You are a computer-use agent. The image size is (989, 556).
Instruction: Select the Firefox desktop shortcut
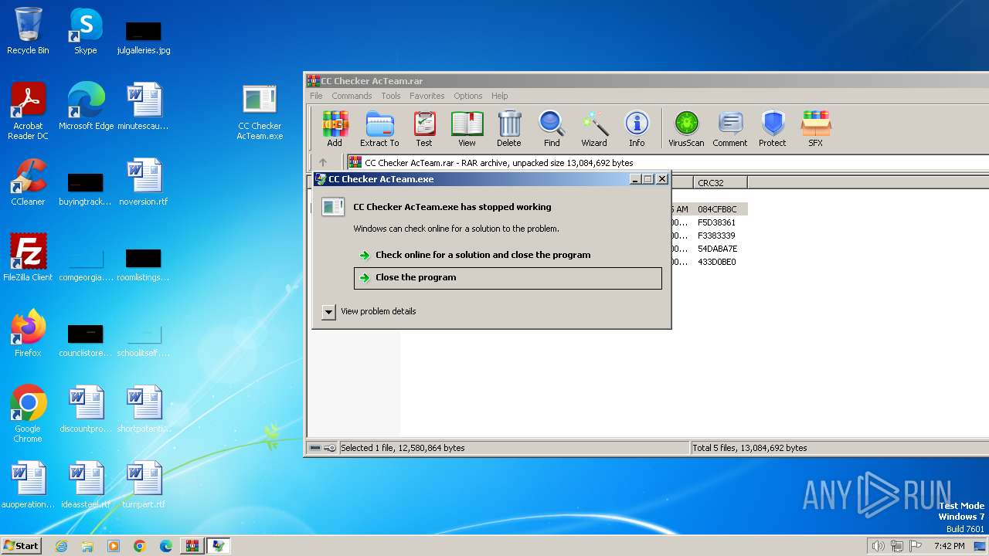28,334
